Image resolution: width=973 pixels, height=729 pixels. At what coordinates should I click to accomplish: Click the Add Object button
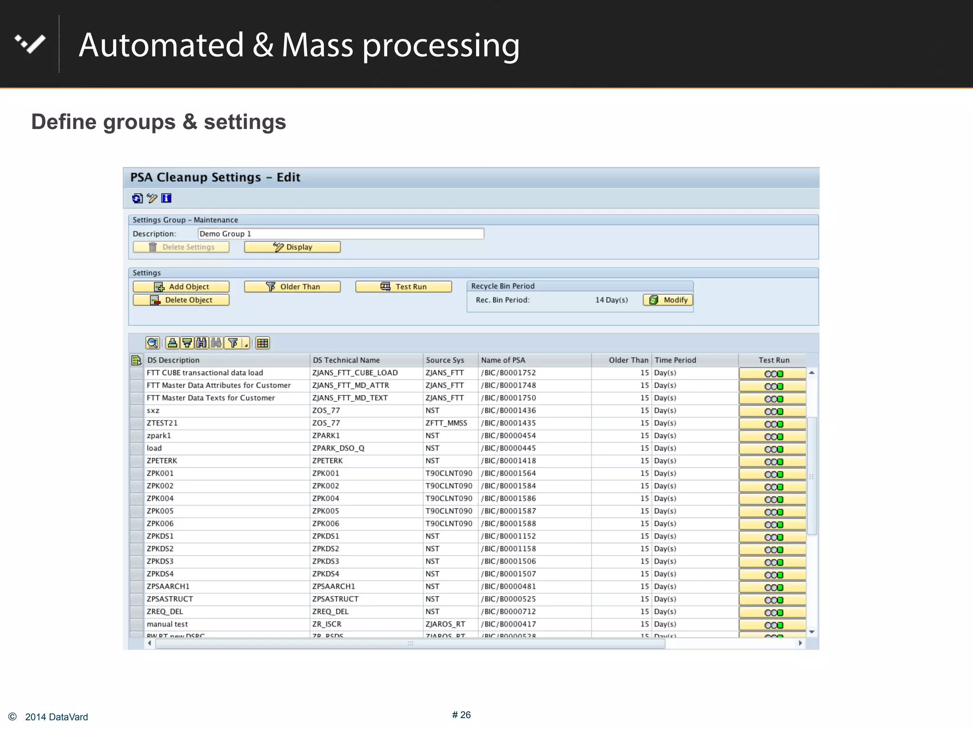tap(181, 287)
